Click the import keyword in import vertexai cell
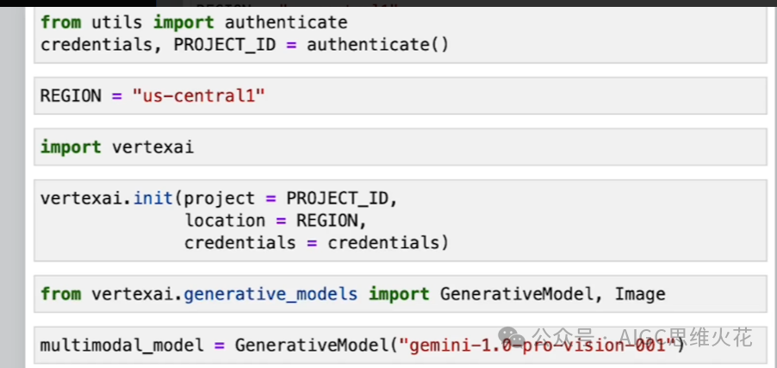 click(71, 147)
